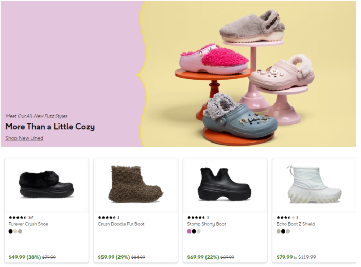Select pink swatch for Stomp Shorty Boot

189,231
